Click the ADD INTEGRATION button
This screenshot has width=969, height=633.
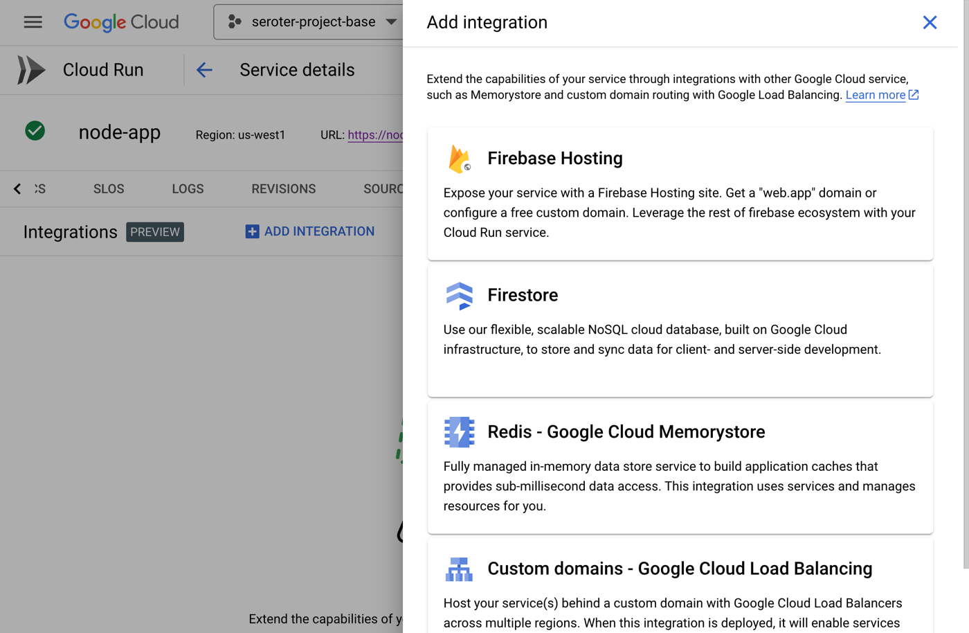click(310, 231)
